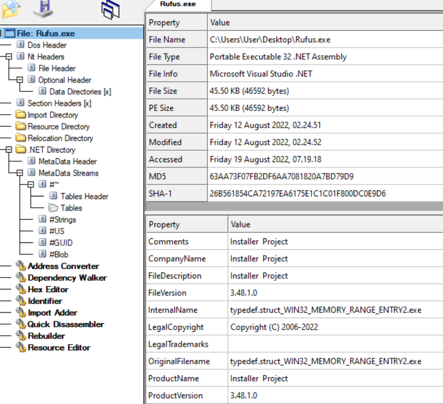Click the Save floppy disk toolbar icon

coord(43,9)
